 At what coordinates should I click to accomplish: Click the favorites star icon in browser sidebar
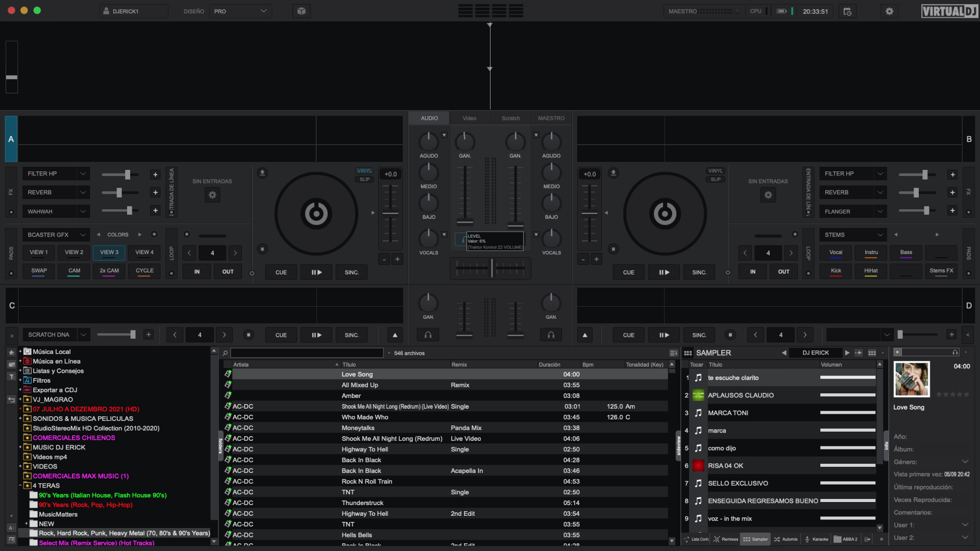[11, 352]
